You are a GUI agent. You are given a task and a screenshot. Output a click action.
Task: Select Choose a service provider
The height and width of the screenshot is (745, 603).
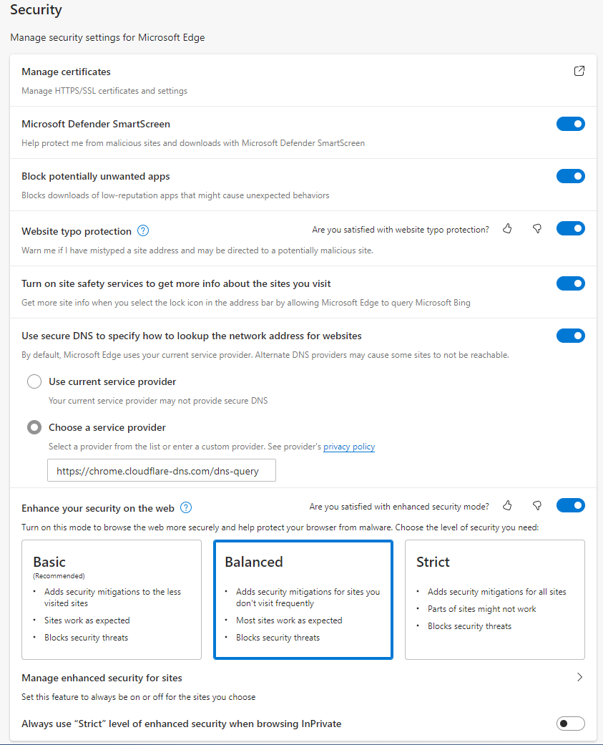pos(34,427)
